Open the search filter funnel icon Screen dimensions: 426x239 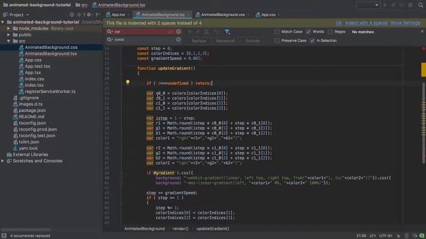tap(227, 32)
